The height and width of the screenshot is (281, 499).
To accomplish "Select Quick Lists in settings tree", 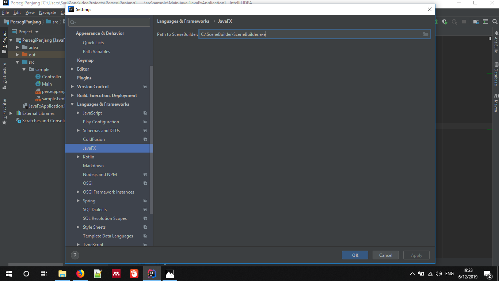I will (93, 43).
